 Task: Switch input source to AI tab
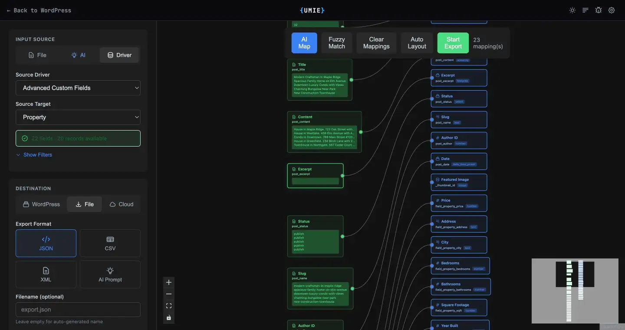coord(78,55)
